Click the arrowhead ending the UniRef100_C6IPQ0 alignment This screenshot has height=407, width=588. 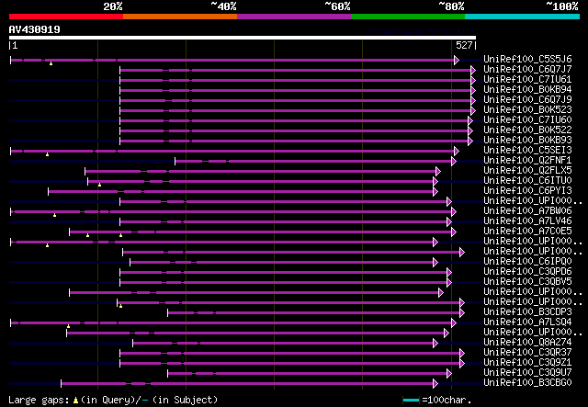pyautogui.click(x=435, y=263)
